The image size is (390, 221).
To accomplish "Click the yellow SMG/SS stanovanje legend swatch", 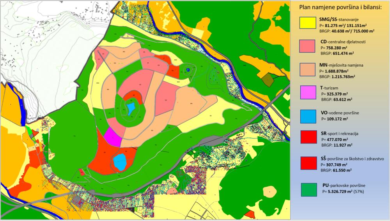I will pos(308,23).
